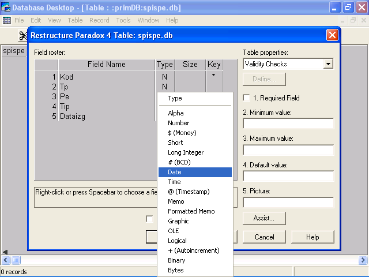Click the Default value field
369x277 pixels.
288,176
